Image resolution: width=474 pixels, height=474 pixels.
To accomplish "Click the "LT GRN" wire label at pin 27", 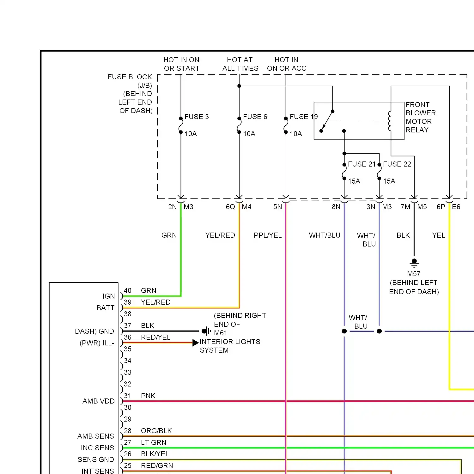I will coord(154,443).
